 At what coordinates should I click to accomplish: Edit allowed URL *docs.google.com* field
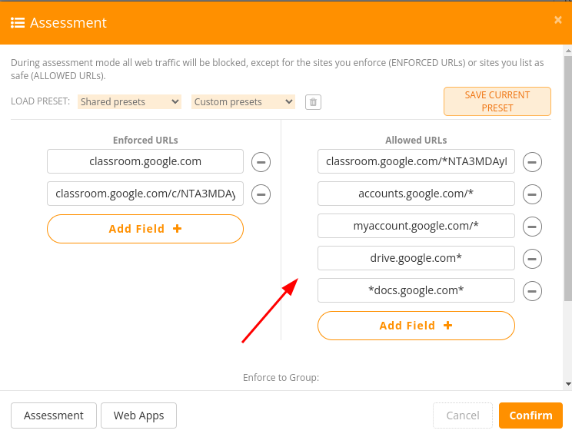[x=416, y=290]
